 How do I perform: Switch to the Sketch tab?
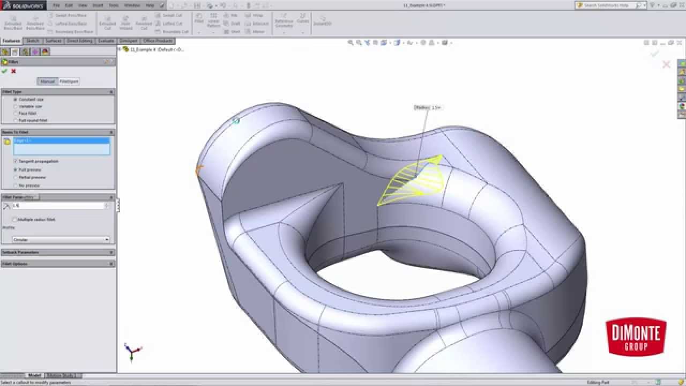(33, 41)
